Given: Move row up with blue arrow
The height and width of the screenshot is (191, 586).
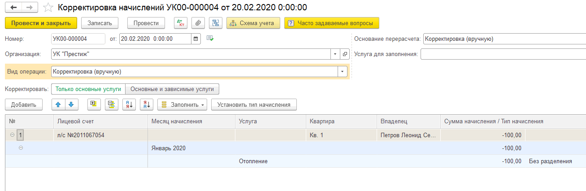Looking at the screenshot, I should [58, 104].
